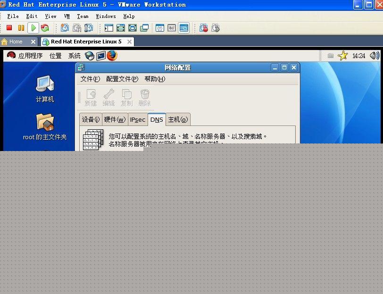Click the 新建 toolbar button
The width and height of the screenshot is (383, 294).
click(91, 98)
